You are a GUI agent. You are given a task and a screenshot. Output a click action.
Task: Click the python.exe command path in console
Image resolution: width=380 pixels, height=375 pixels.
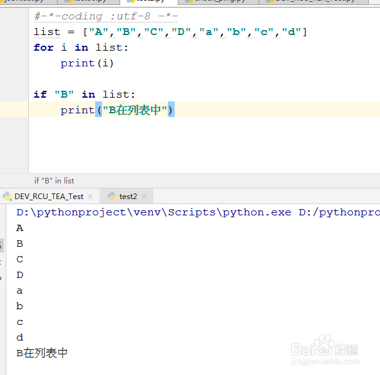(x=153, y=213)
